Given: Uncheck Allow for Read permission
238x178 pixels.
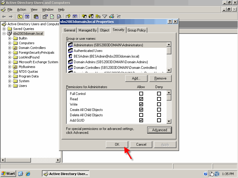Looking at the screenshot, I should (x=141, y=99).
